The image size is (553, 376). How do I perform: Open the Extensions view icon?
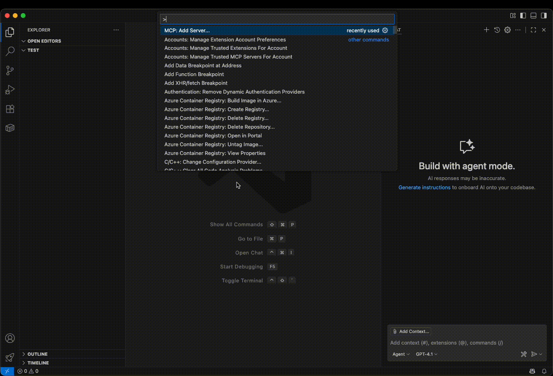10,109
